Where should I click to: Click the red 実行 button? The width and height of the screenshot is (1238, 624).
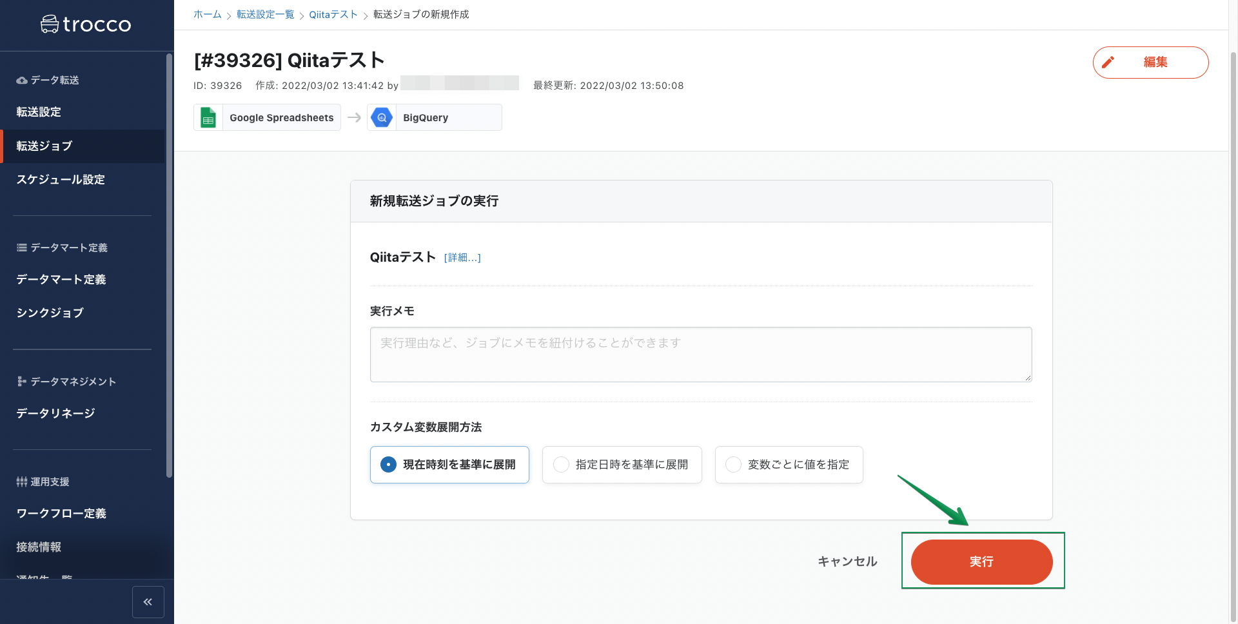coord(981,562)
